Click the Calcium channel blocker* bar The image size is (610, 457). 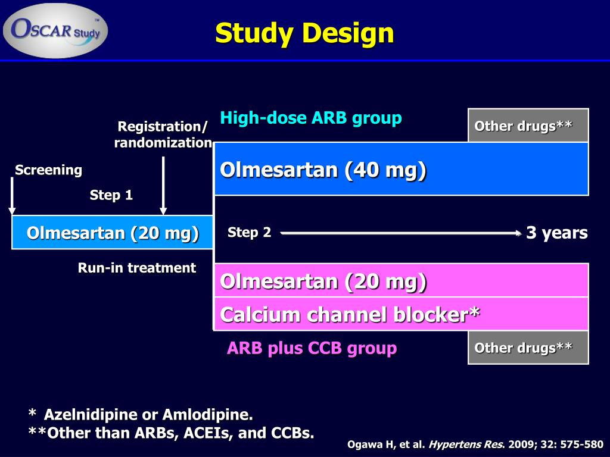[402, 314]
